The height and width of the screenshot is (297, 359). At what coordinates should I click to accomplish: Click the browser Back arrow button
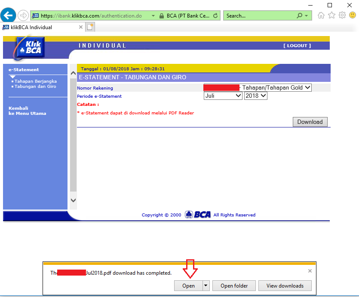point(8,15)
